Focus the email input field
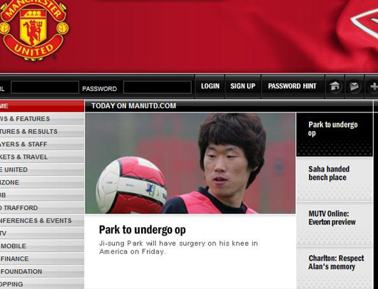This screenshot has height=289, width=378. 45,87
